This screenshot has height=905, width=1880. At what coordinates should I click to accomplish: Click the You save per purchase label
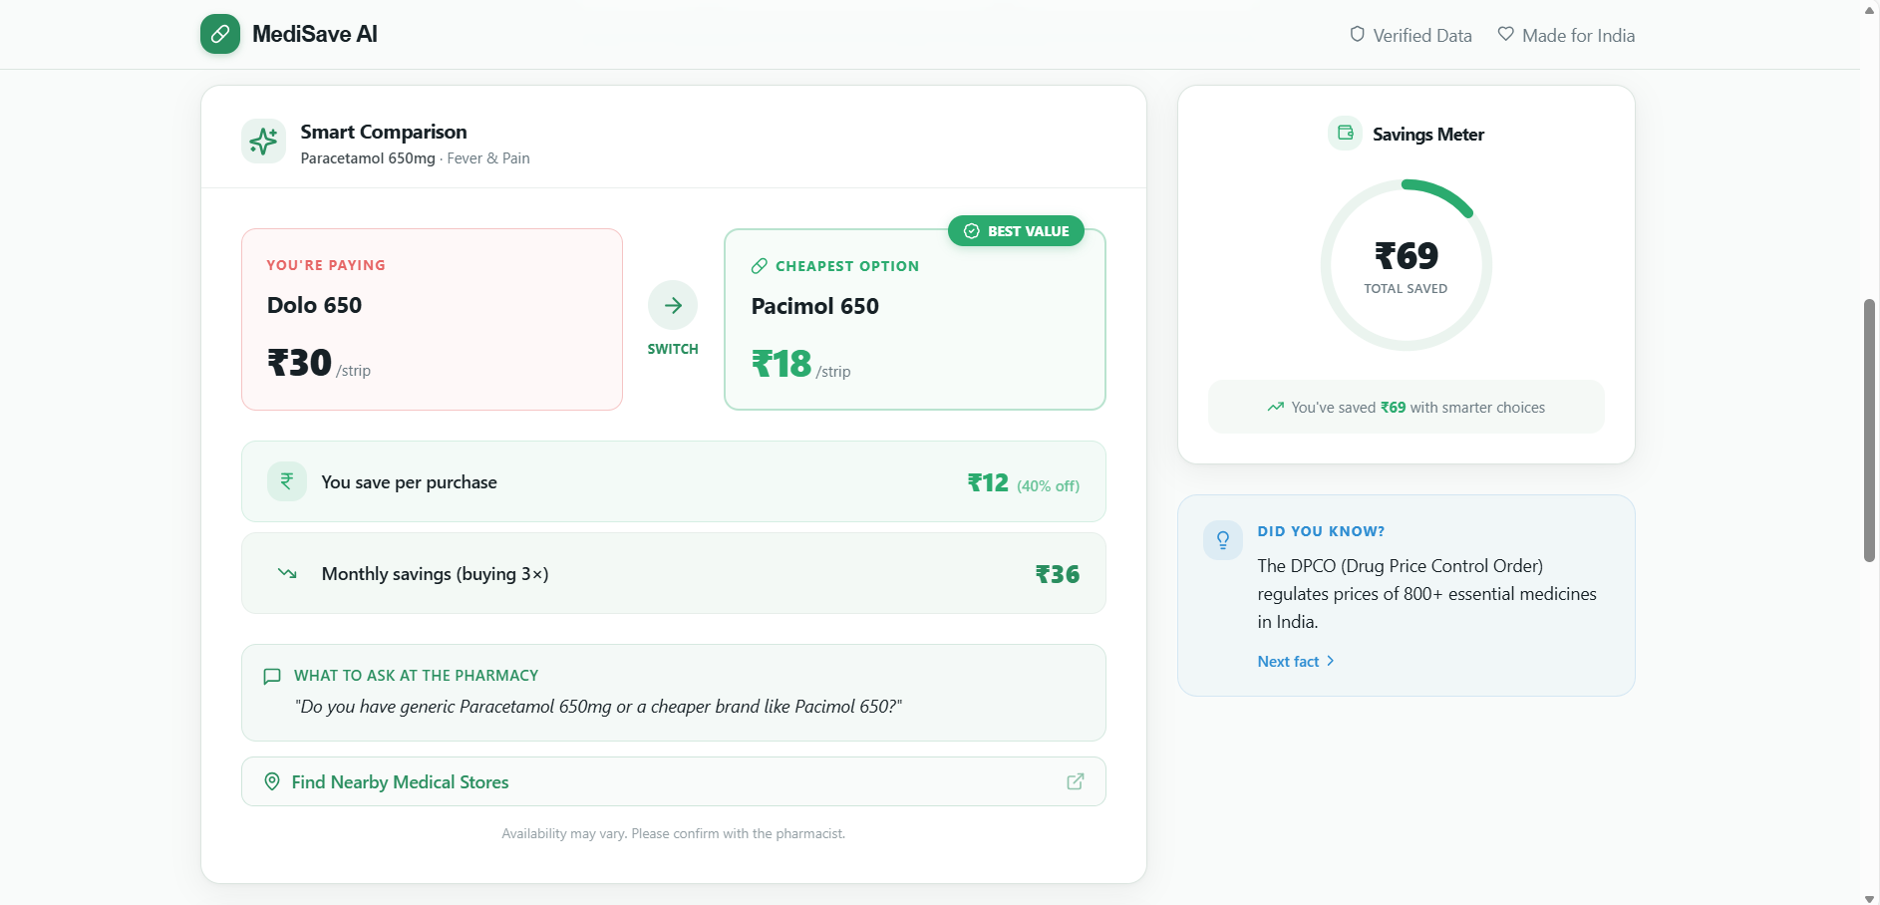(409, 482)
